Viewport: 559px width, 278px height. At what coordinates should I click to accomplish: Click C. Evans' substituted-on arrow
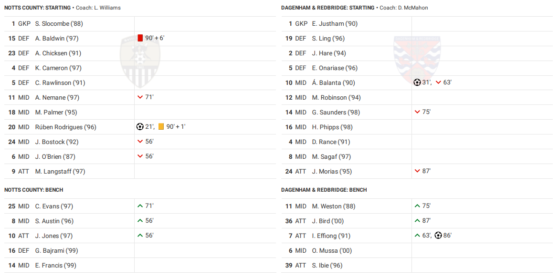140,206
